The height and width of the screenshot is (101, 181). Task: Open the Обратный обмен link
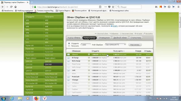click(x=102, y=34)
